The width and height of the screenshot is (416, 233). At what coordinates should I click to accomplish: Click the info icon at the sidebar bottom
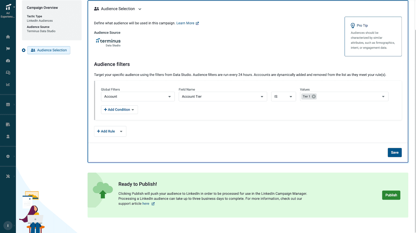point(8,226)
